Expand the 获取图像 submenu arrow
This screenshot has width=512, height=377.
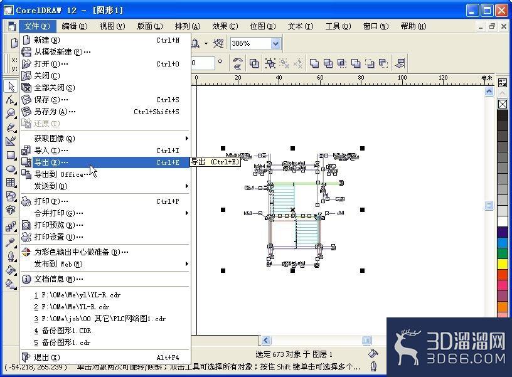pyautogui.click(x=186, y=139)
